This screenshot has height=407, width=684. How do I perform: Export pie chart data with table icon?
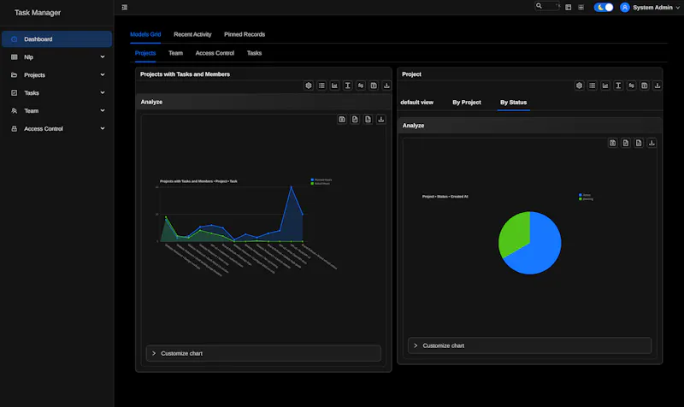[x=613, y=143]
